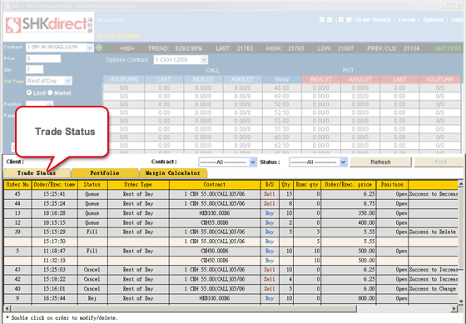This screenshot has width=466, height=324.
Task: Select order number 5 Fill row
Action: click(x=231, y=251)
